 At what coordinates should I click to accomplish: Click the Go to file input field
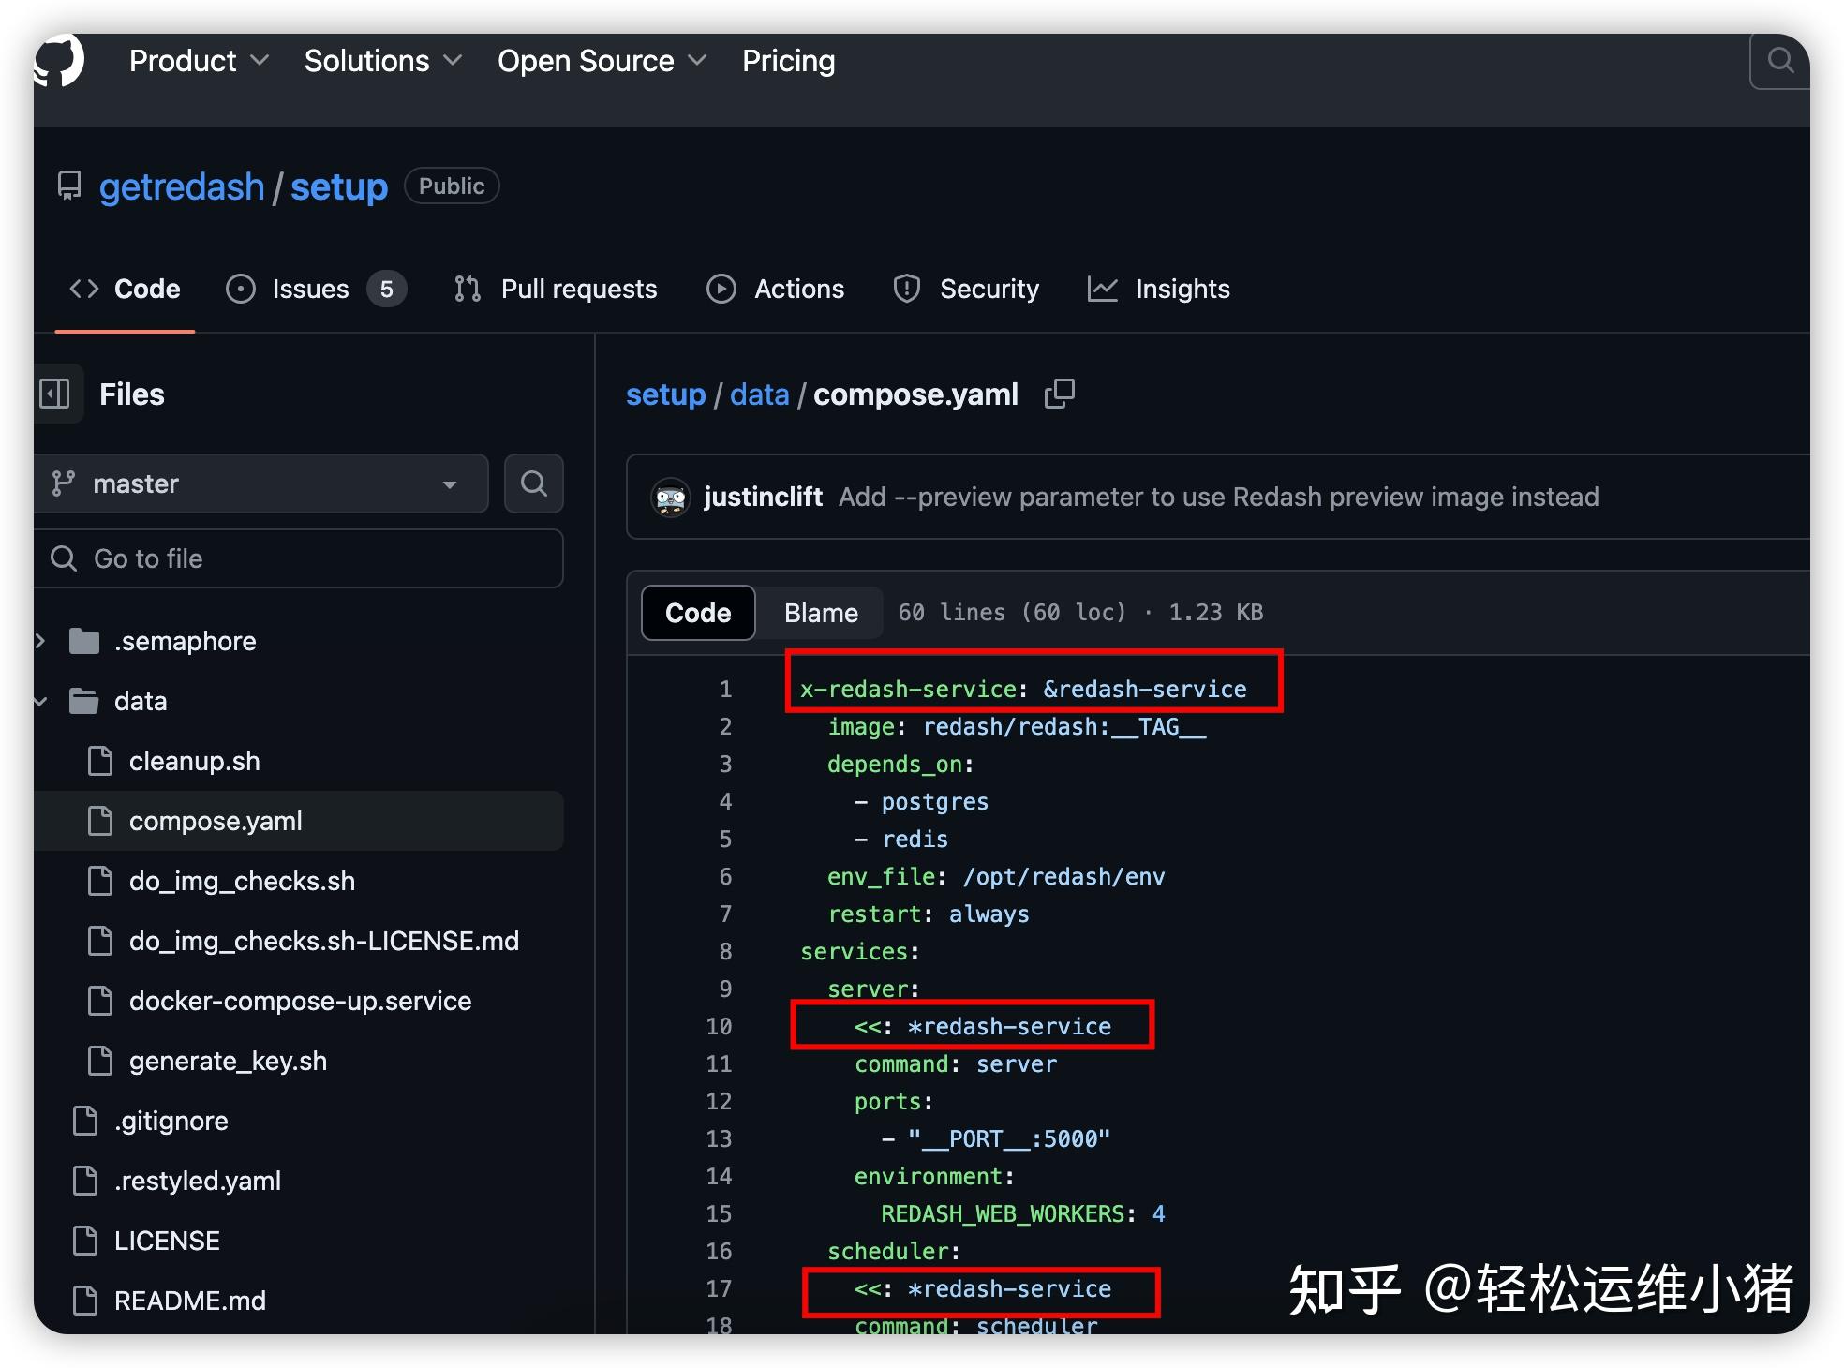(298, 558)
